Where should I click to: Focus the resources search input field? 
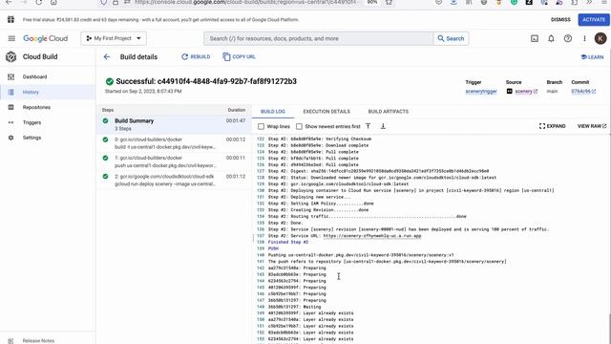click(x=318, y=38)
